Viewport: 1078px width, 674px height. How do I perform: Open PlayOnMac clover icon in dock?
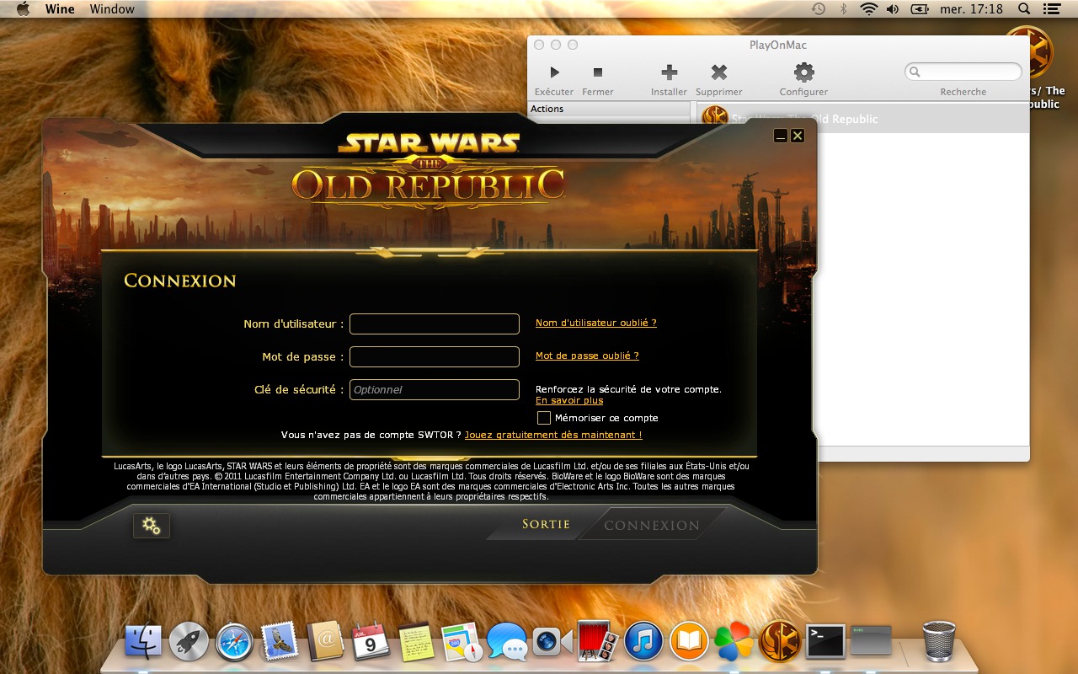pyautogui.click(x=734, y=642)
